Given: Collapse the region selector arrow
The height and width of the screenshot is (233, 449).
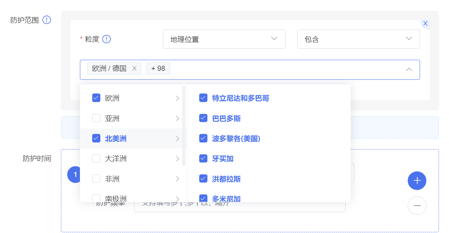Looking at the screenshot, I should (x=409, y=69).
